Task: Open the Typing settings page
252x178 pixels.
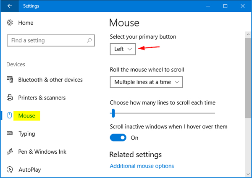Action: [x=26, y=134]
